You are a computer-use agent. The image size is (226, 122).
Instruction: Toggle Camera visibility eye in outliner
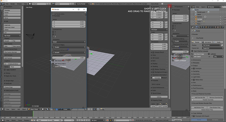220,17
